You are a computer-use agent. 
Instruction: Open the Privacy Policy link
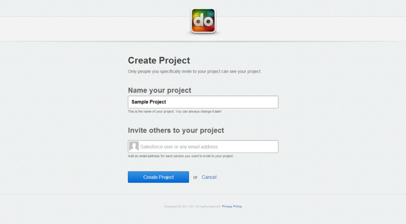click(232, 206)
